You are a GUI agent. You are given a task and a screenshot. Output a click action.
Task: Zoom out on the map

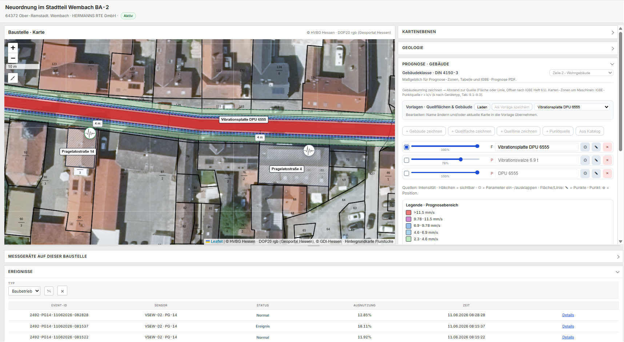pyautogui.click(x=13, y=58)
